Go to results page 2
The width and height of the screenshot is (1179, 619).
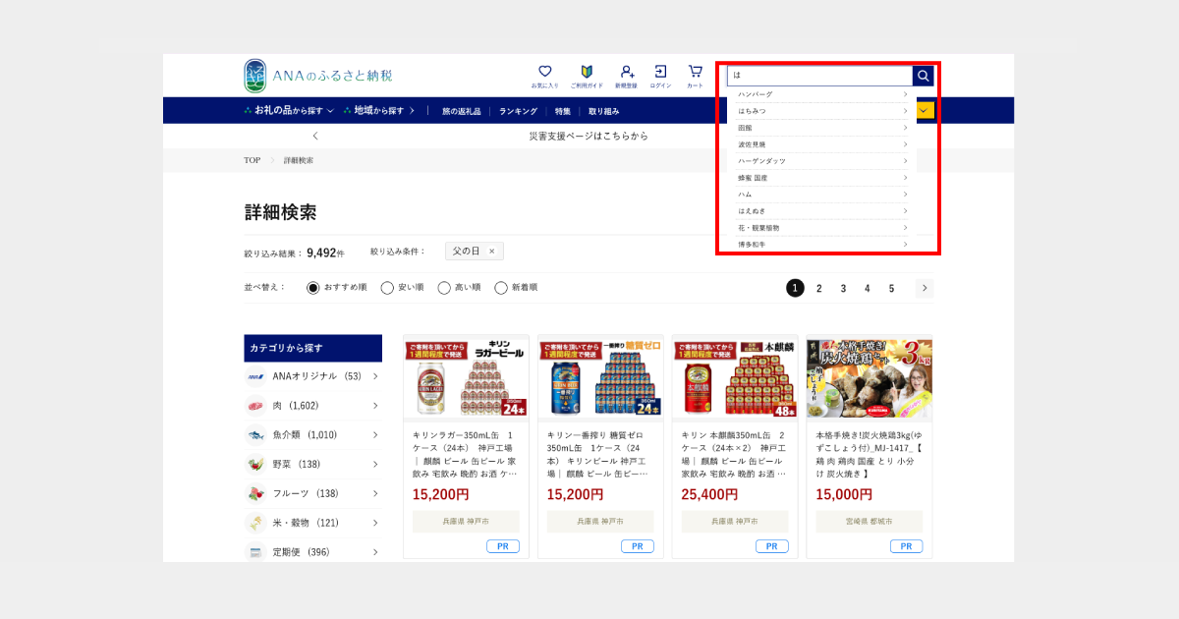coord(818,288)
